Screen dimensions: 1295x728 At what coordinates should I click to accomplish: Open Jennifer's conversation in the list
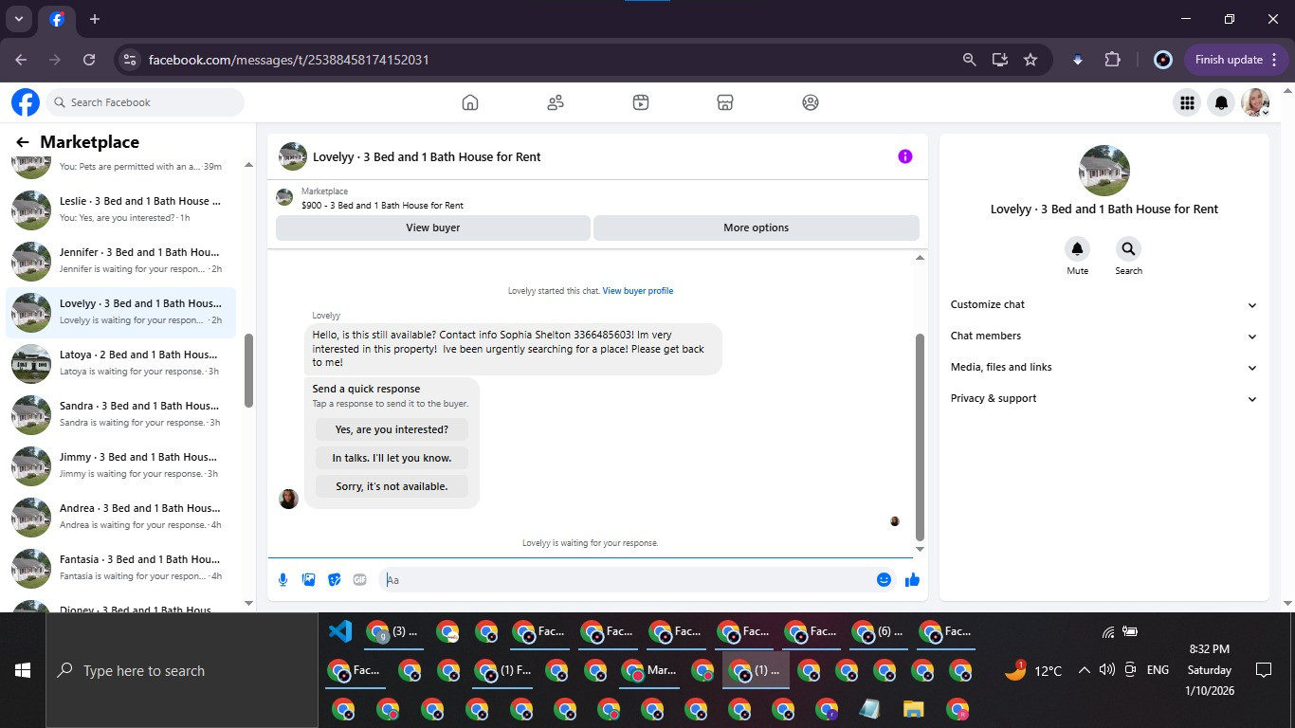click(x=121, y=261)
